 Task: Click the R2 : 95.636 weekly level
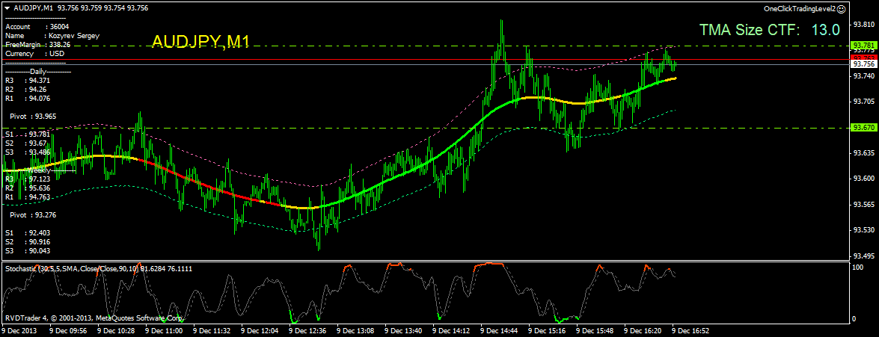28,188
